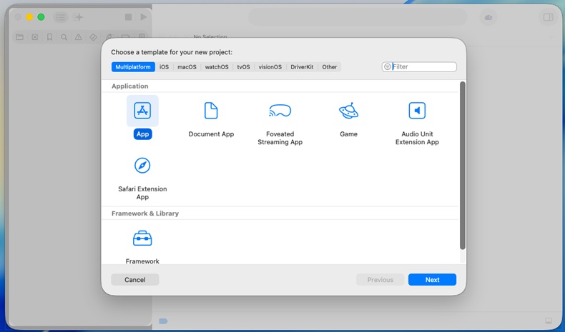Viewport: 565px width, 332px height.
Task: Choose the Document App template
Action: (x=211, y=111)
